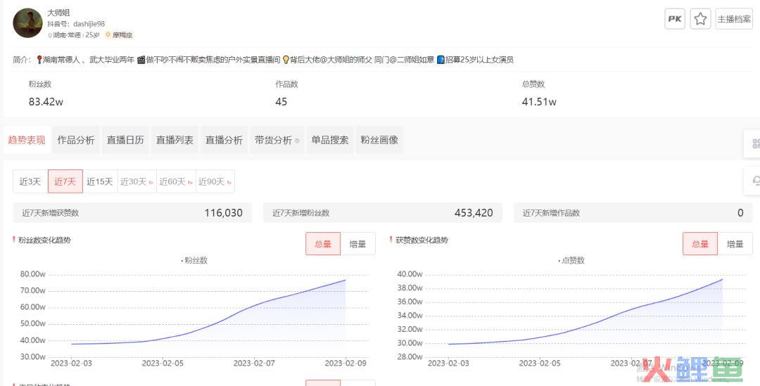Show 总量 in 获赞数变化趋势 chart
760x386 pixels.
[700, 243]
